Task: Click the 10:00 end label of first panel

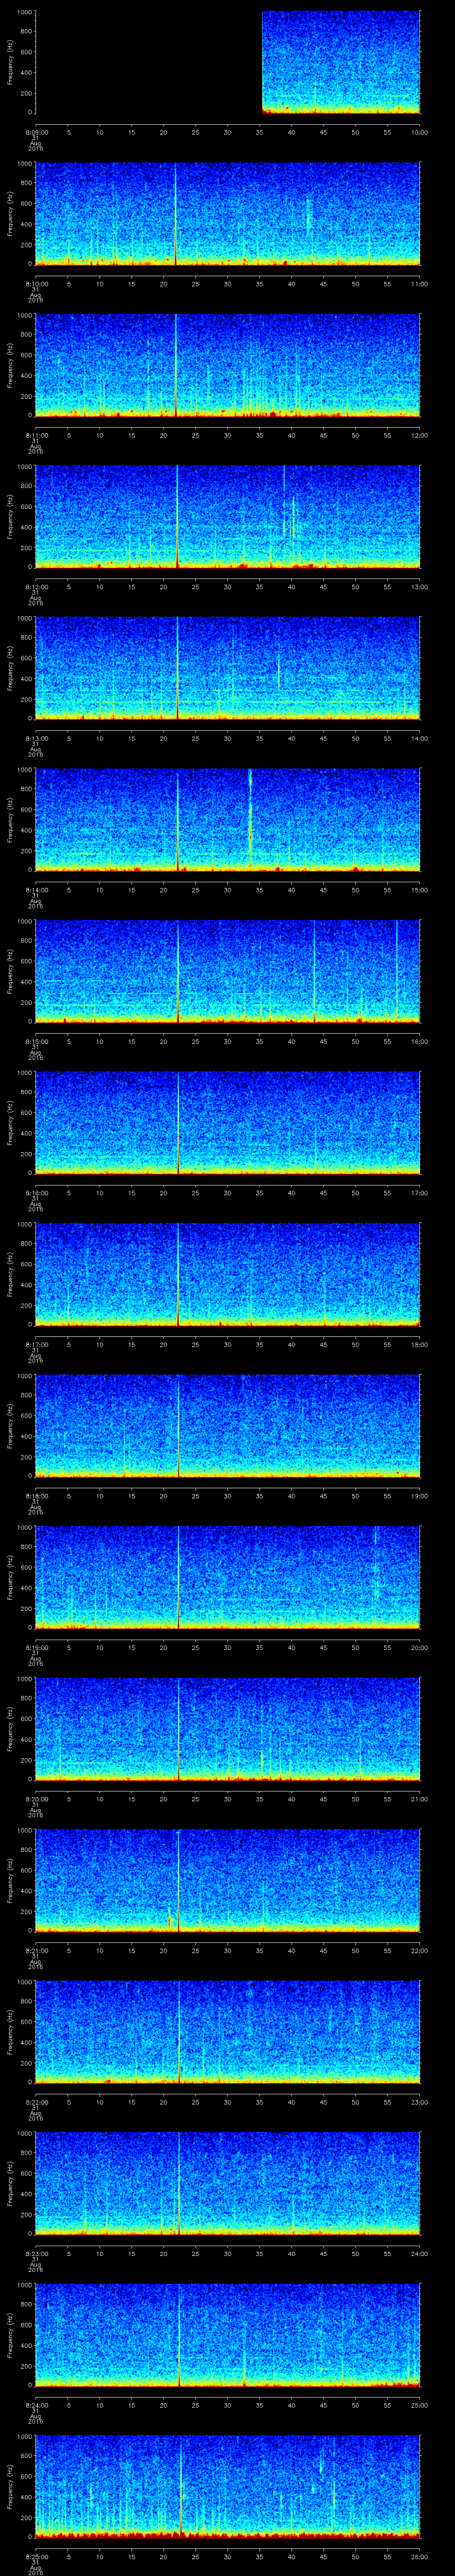Action: point(419,132)
